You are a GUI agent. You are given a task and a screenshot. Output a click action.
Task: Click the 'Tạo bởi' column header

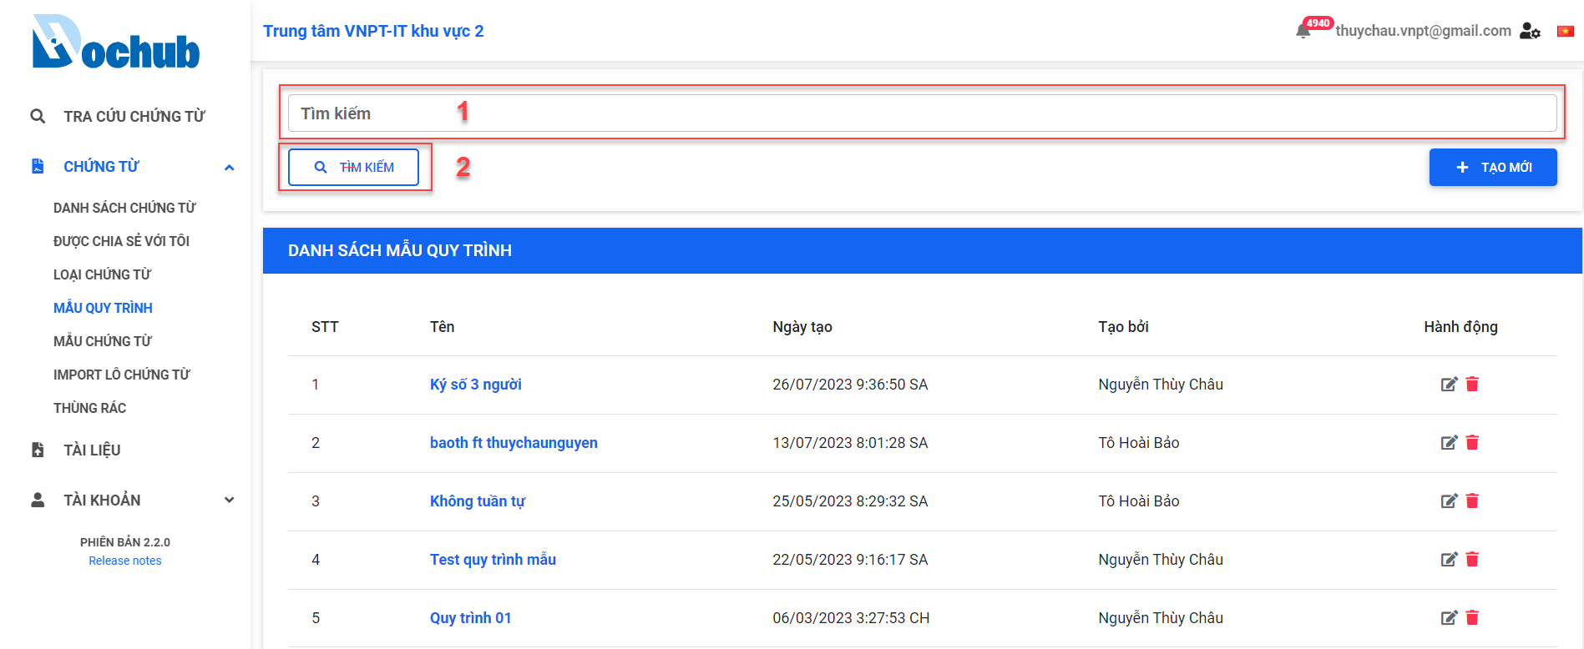click(1123, 327)
